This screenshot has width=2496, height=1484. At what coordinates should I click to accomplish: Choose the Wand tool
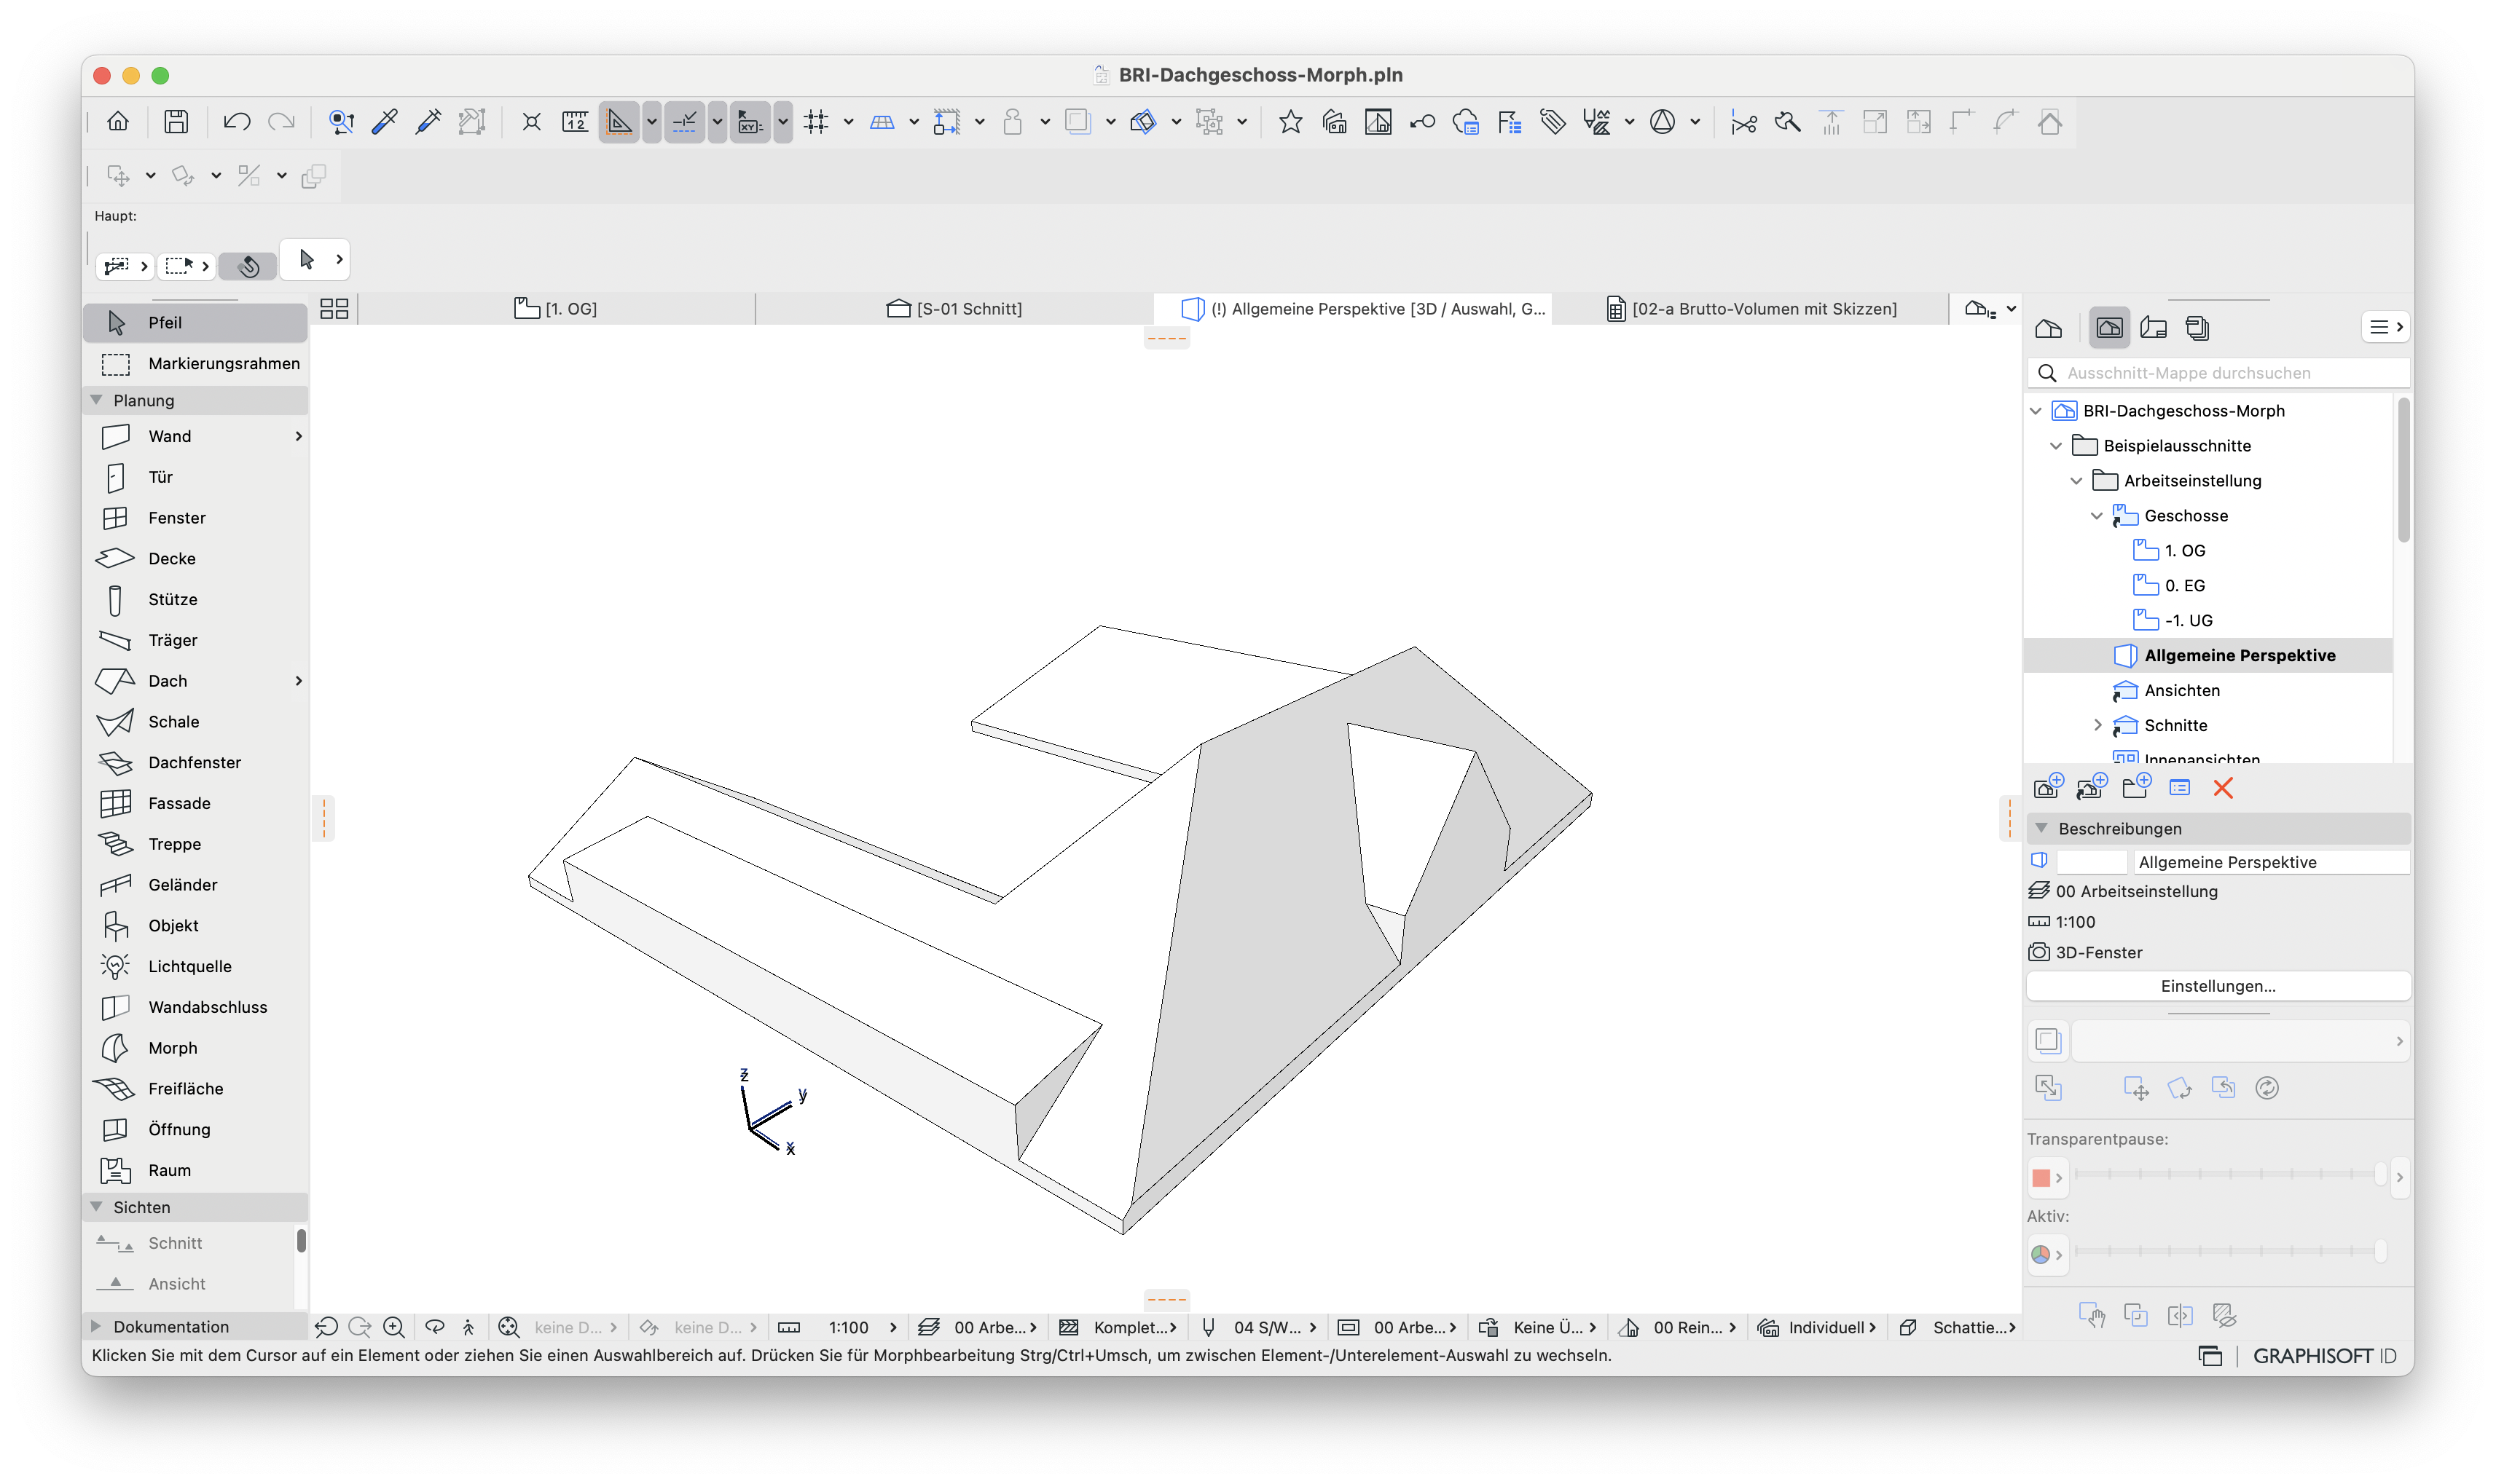[x=195, y=436]
